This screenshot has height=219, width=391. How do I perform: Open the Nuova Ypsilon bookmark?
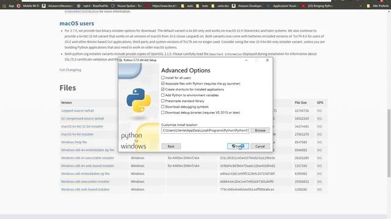(127, 5)
